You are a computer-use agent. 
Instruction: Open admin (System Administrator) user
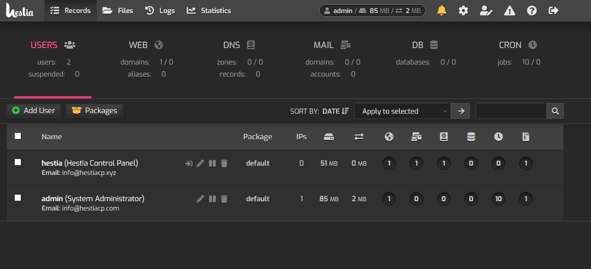[92, 198]
